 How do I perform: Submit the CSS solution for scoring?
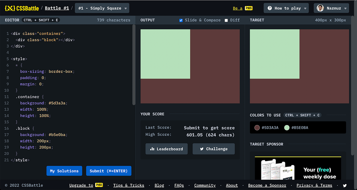click(109, 171)
